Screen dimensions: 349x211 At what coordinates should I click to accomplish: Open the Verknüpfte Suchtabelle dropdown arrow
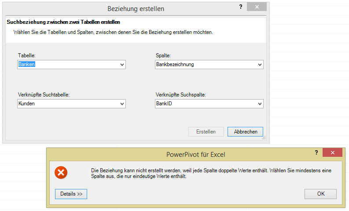point(122,104)
